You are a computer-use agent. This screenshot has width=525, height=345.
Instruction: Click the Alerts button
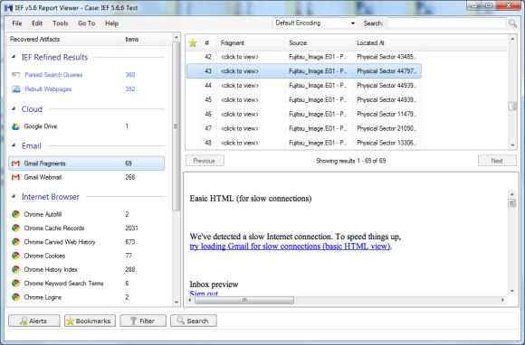(x=34, y=321)
